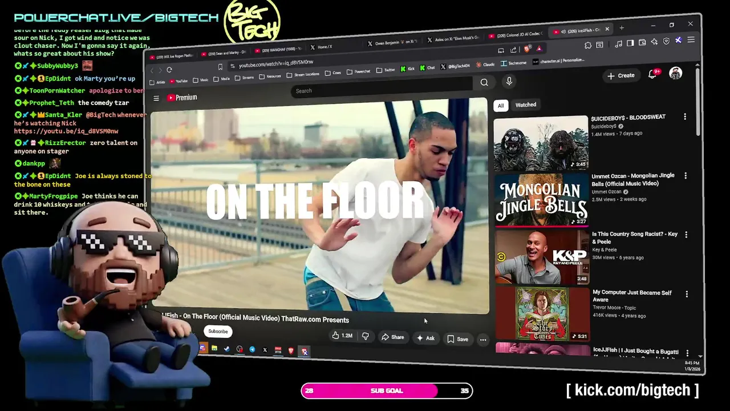
Task: Open the browser main hamburger menu
Action: coord(691,39)
